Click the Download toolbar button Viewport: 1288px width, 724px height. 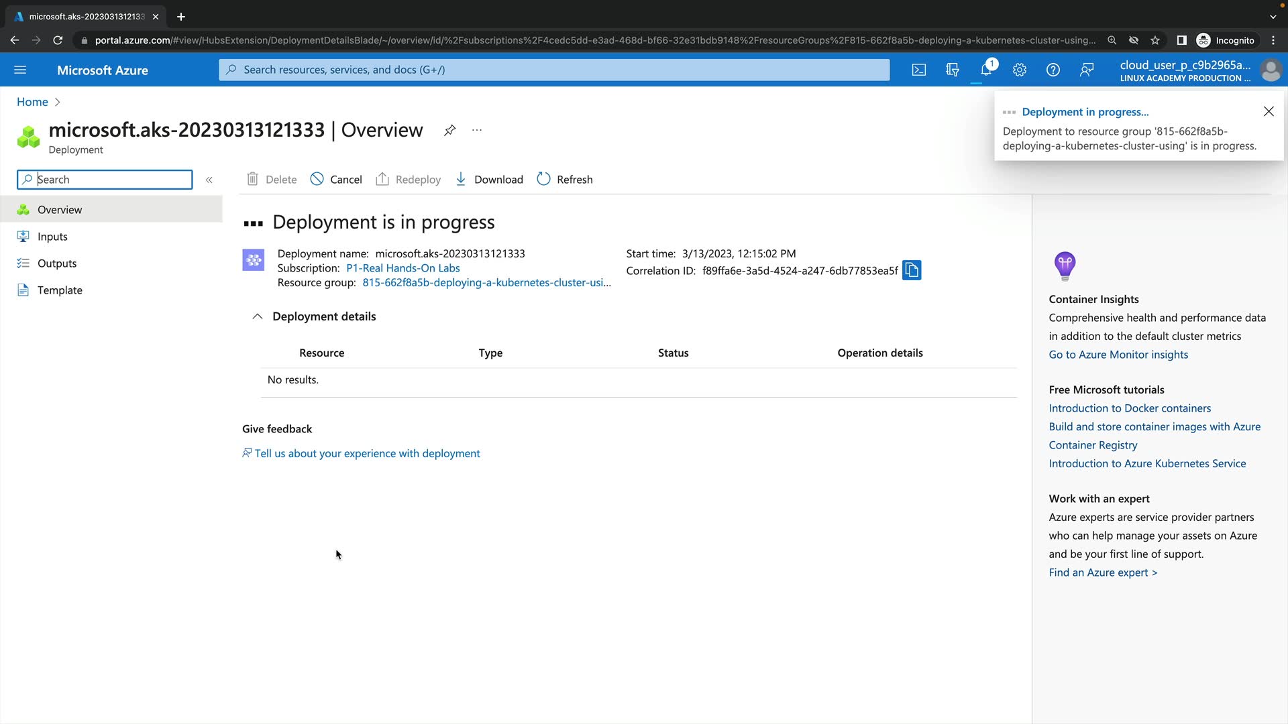click(489, 179)
